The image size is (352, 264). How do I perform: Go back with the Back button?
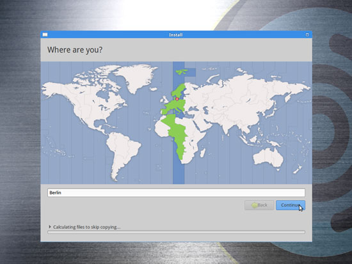pos(259,205)
